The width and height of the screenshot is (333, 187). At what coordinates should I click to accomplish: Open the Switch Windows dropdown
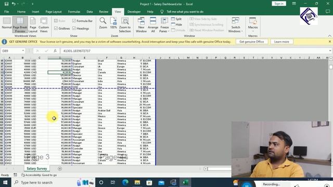236,25
